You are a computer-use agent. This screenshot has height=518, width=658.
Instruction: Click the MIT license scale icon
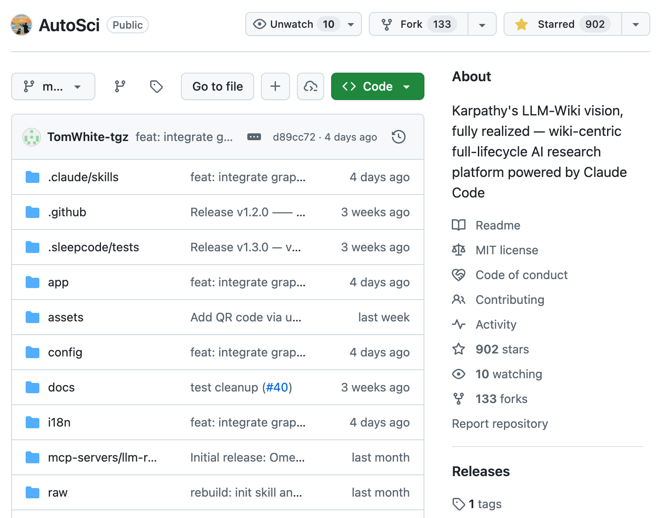pyautogui.click(x=459, y=250)
